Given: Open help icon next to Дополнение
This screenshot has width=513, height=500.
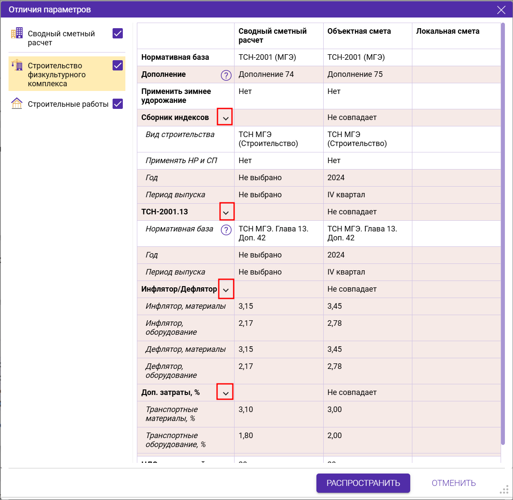Looking at the screenshot, I should pos(226,75).
